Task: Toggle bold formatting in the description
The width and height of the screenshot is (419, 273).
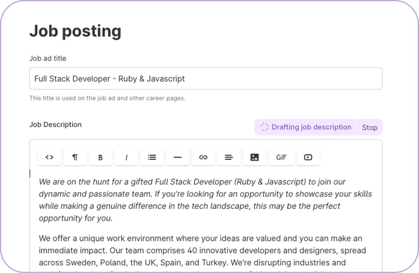Action: point(100,158)
